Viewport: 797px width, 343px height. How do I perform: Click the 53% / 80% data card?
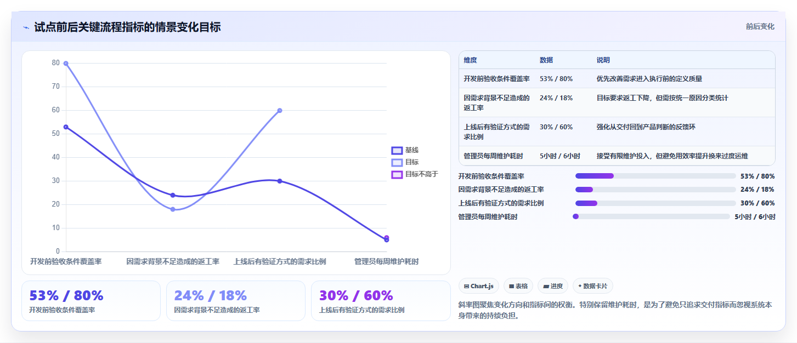pyautogui.click(x=91, y=301)
